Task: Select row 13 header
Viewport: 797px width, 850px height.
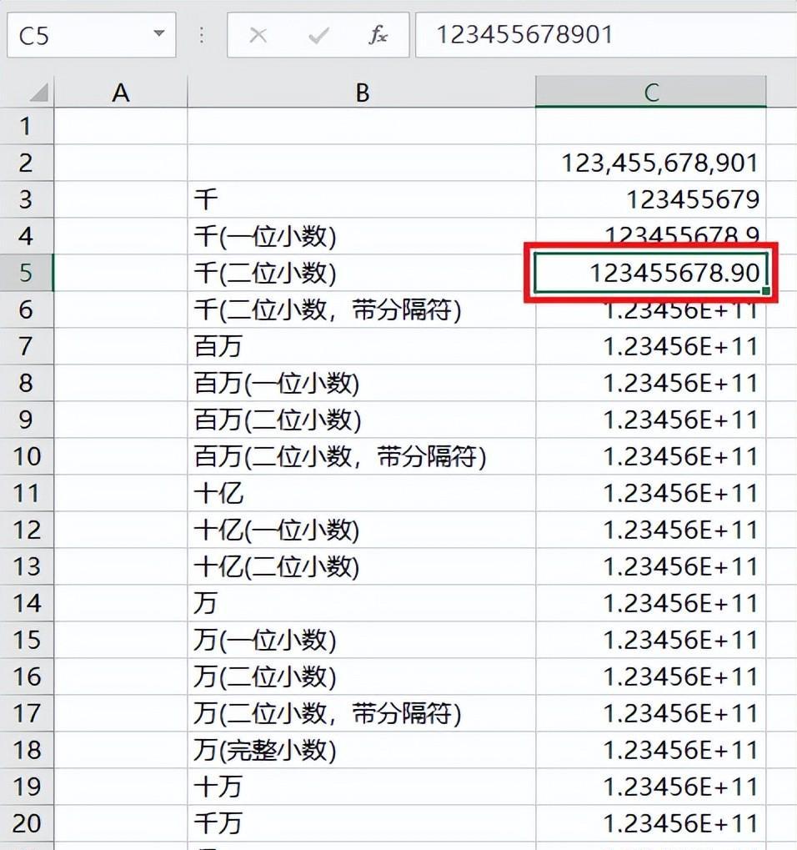Action: (26, 566)
